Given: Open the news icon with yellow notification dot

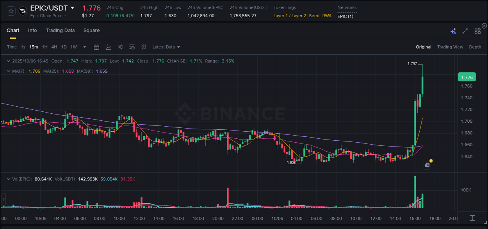Looking at the screenshot, I should (x=427, y=165).
